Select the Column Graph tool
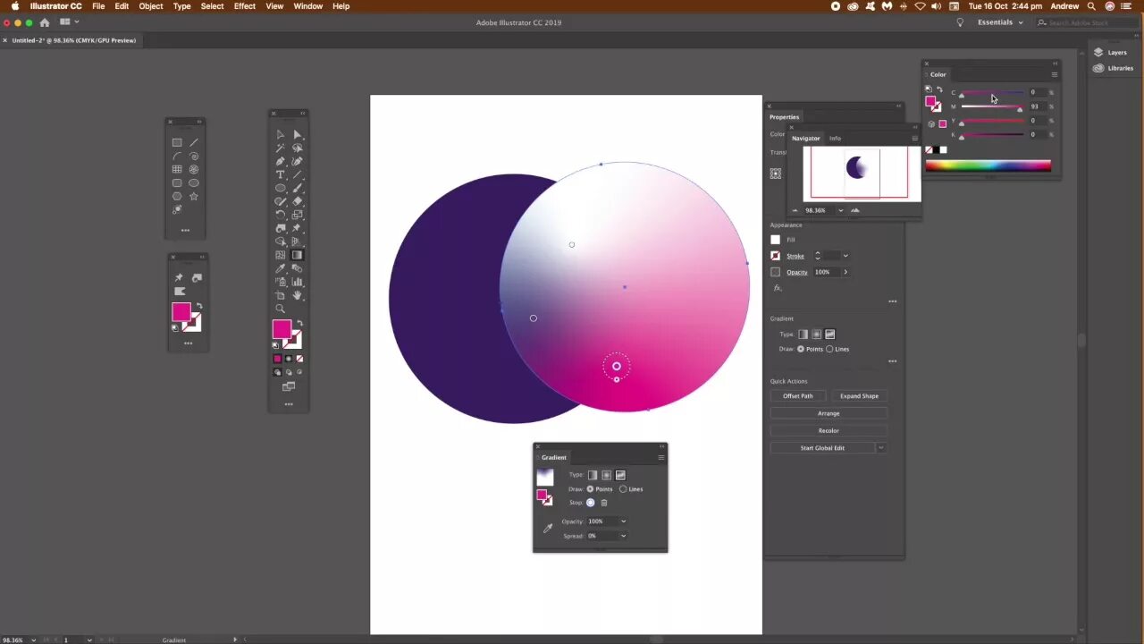Image resolution: width=1144 pixels, height=644 pixels. (x=297, y=282)
